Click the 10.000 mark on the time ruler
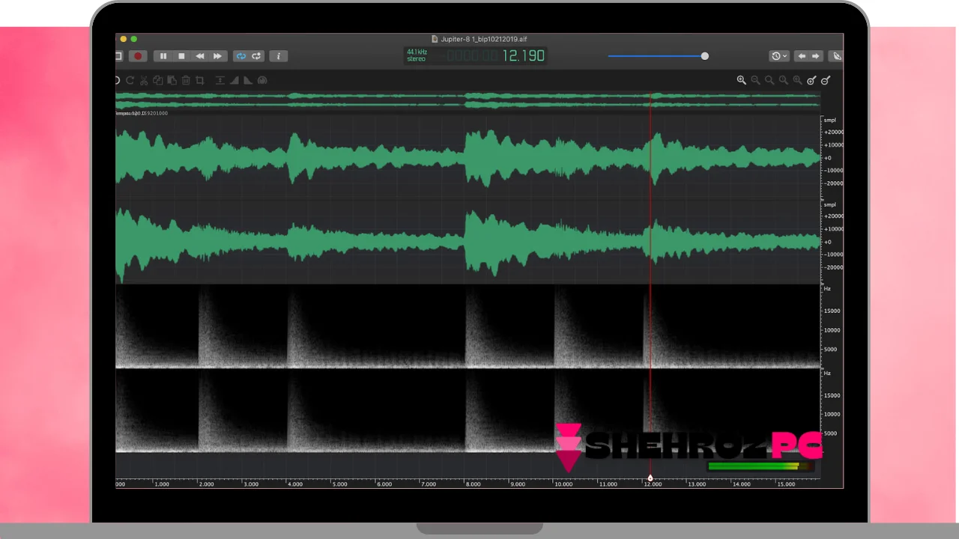 click(563, 484)
